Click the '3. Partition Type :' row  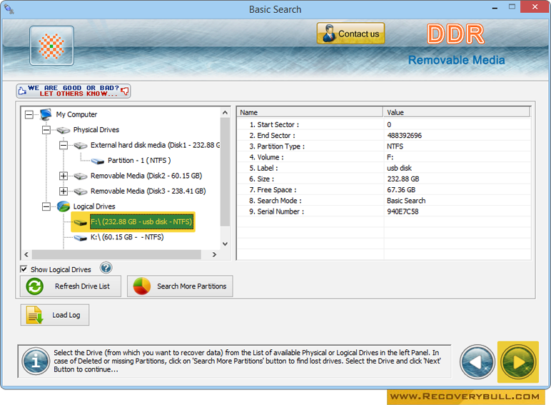click(x=384, y=146)
